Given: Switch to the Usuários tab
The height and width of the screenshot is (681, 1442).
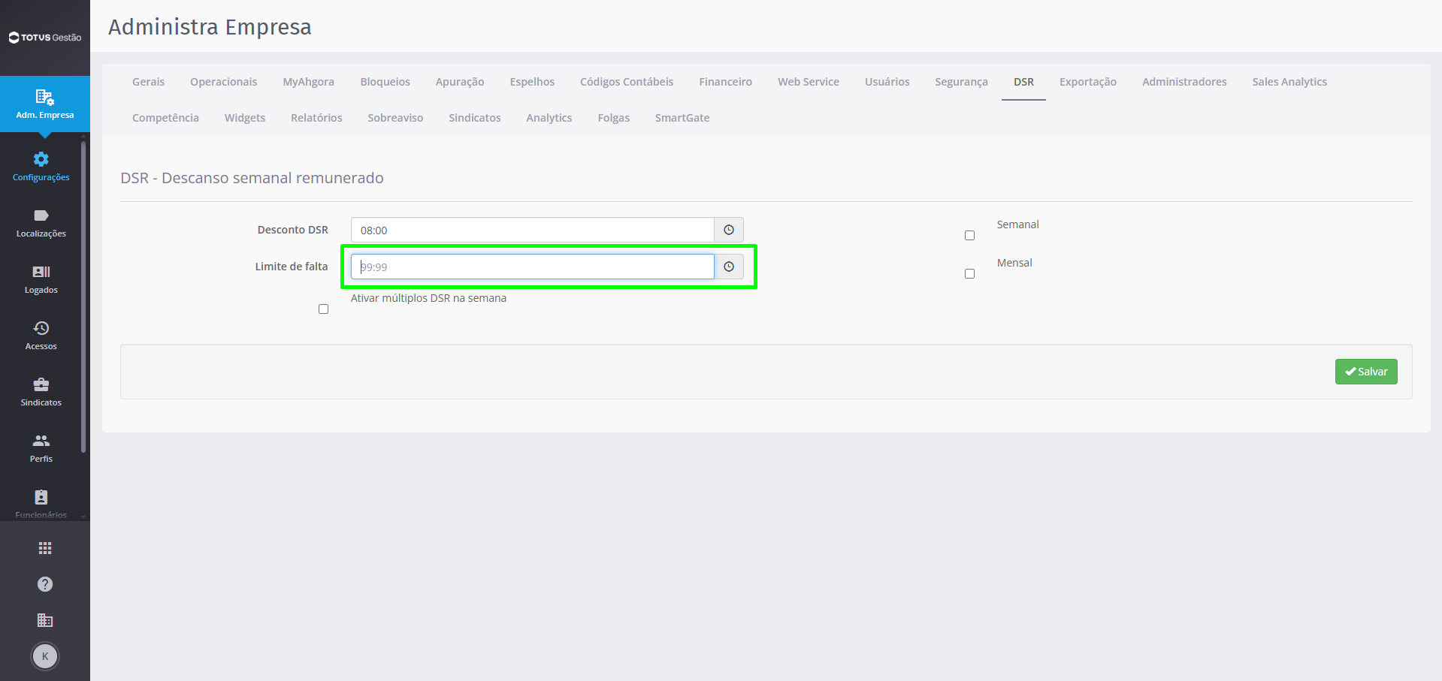Looking at the screenshot, I should click(887, 82).
